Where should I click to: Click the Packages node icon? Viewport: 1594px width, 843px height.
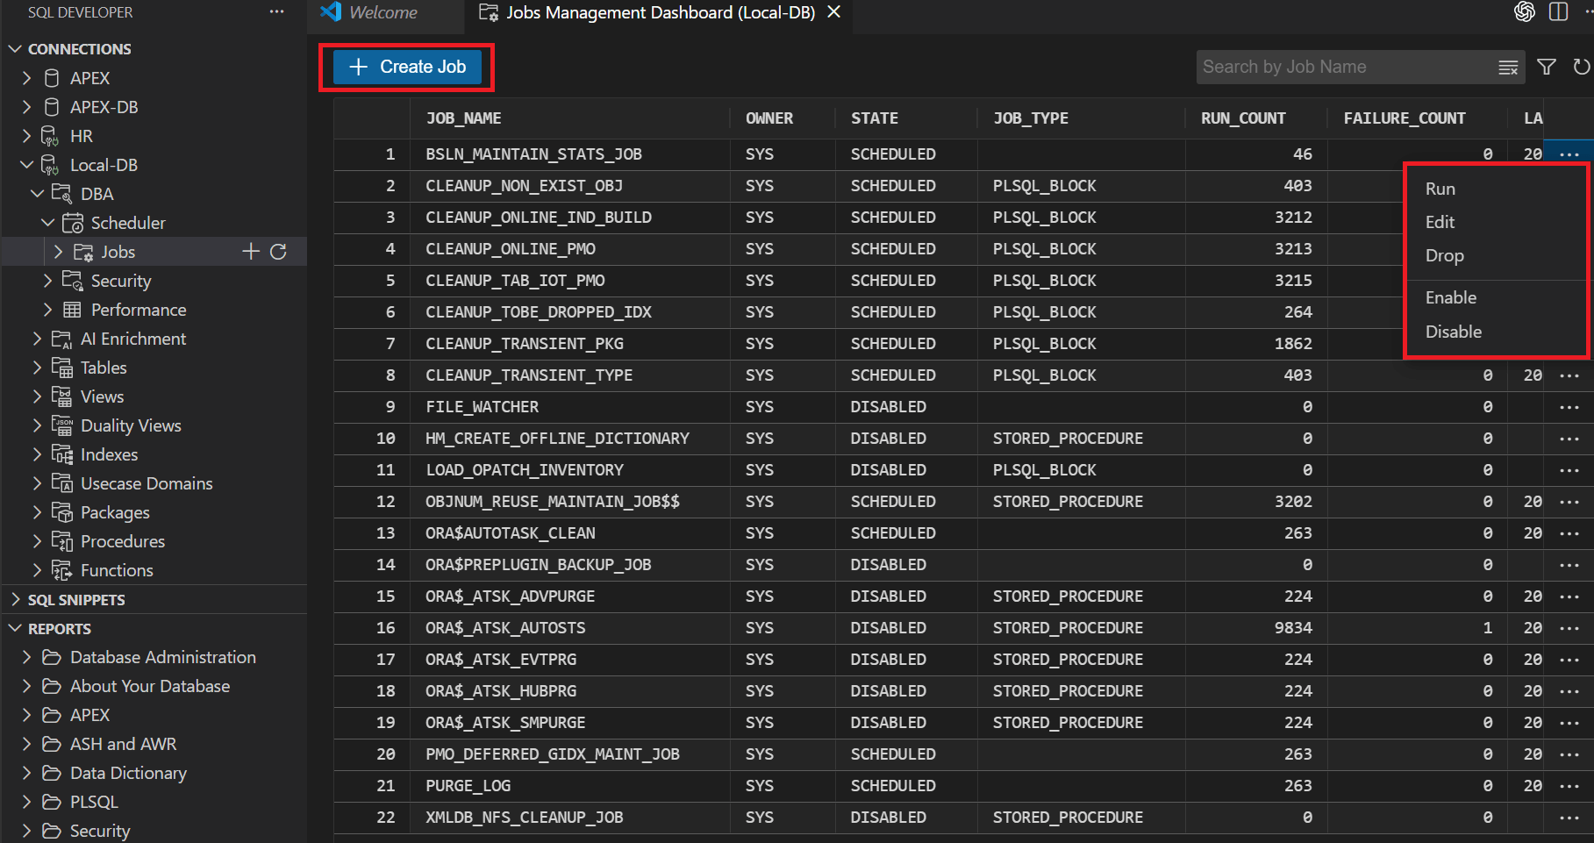coord(62,512)
